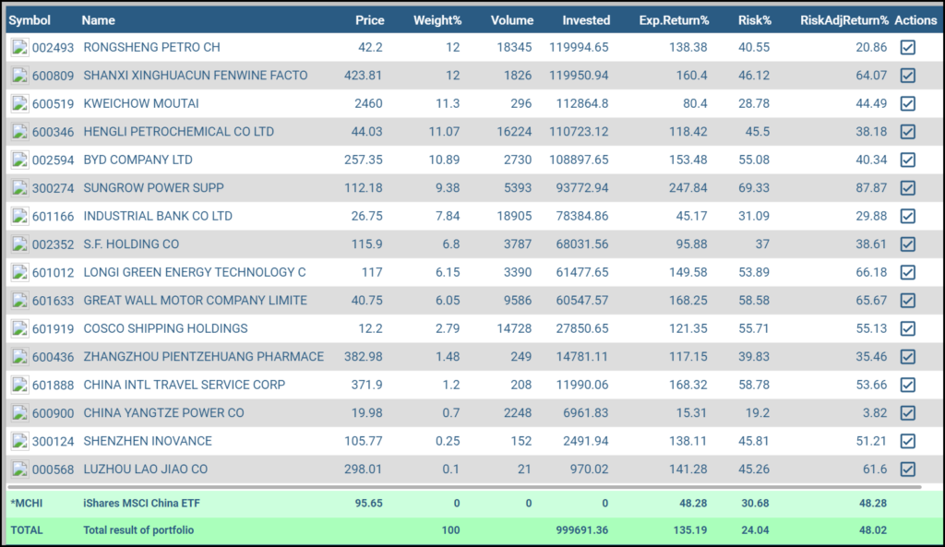The height and width of the screenshot is (547, 945).
Task: Toggle the CHINA YANGTZE POWER CO checkbox
Action: click(x=908, y=412)
